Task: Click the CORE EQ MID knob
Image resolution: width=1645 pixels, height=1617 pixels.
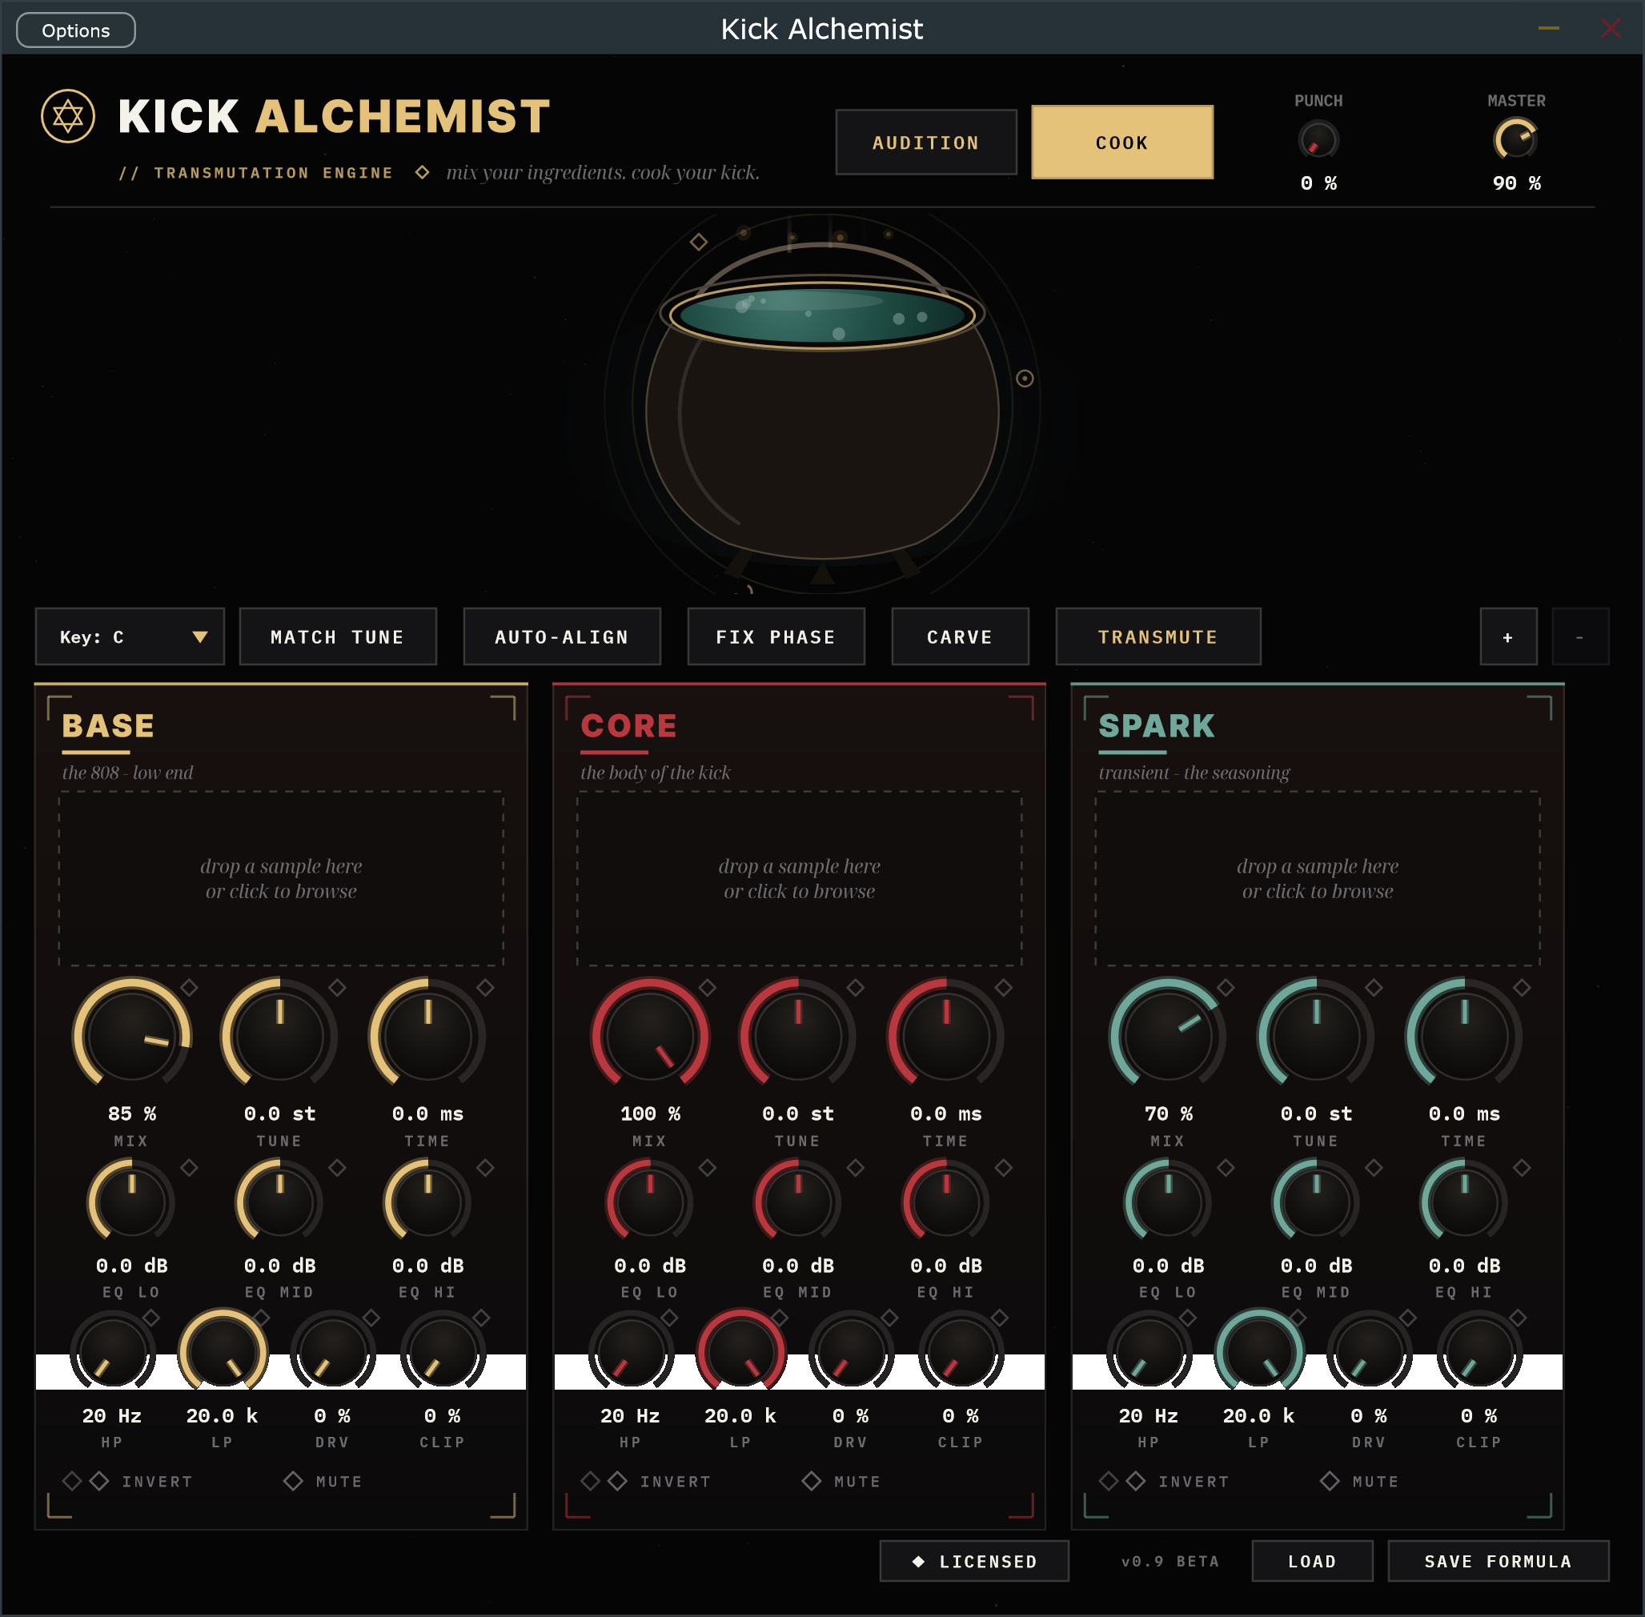Action: (797, 1203)
